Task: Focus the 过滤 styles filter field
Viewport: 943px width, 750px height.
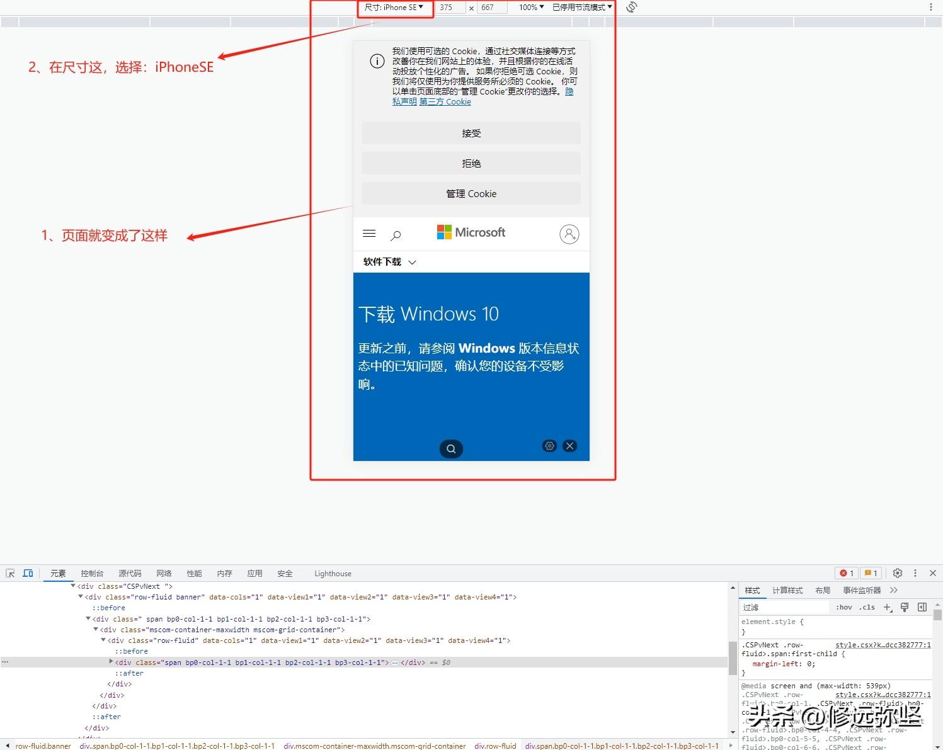Action: pos(785,607)
